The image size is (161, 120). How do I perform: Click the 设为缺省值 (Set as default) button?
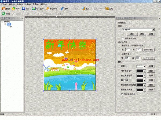[x=148, y=50]
